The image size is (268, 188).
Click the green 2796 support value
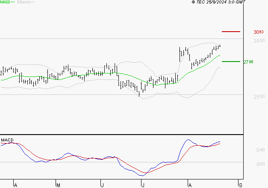coord(248,62)
